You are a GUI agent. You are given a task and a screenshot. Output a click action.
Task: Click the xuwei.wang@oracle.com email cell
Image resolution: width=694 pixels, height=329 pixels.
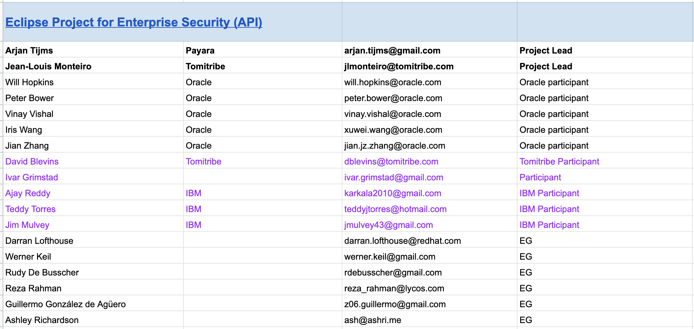point(393,130)
